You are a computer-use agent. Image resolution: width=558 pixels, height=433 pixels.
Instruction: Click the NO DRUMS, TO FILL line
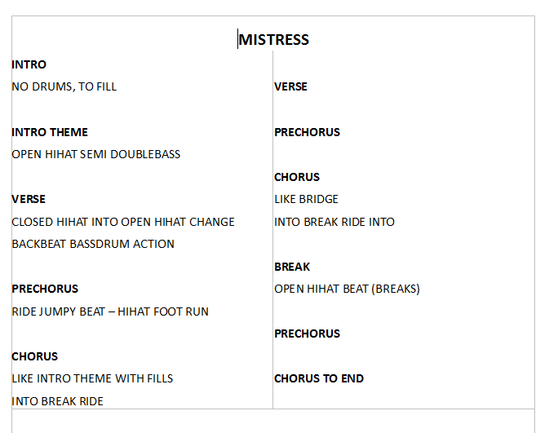point(64,86)
